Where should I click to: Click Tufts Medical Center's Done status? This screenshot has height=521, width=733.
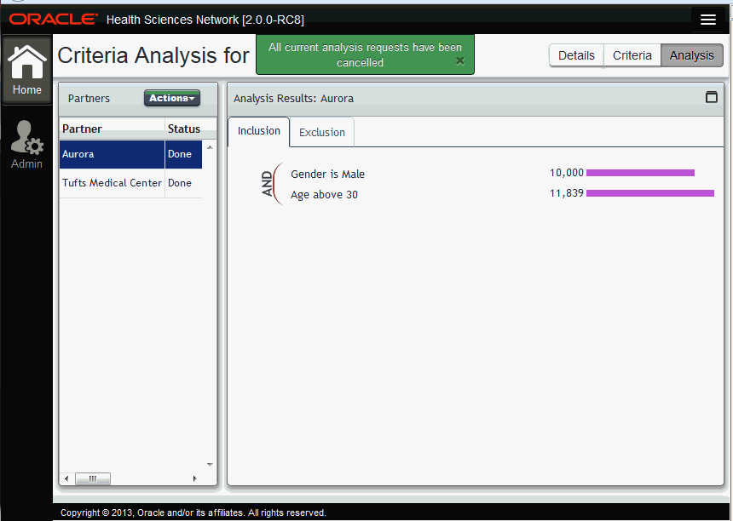(183, 183)
